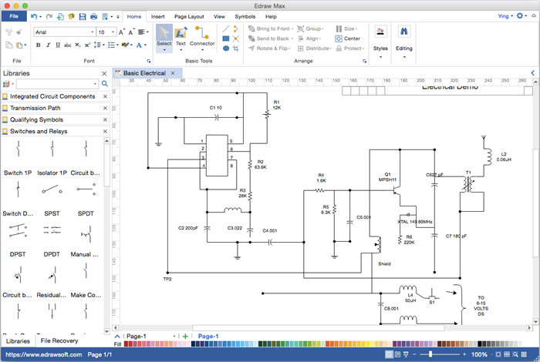
Task: Pick a red swatch from the color bar
Action: click(328, 344)
